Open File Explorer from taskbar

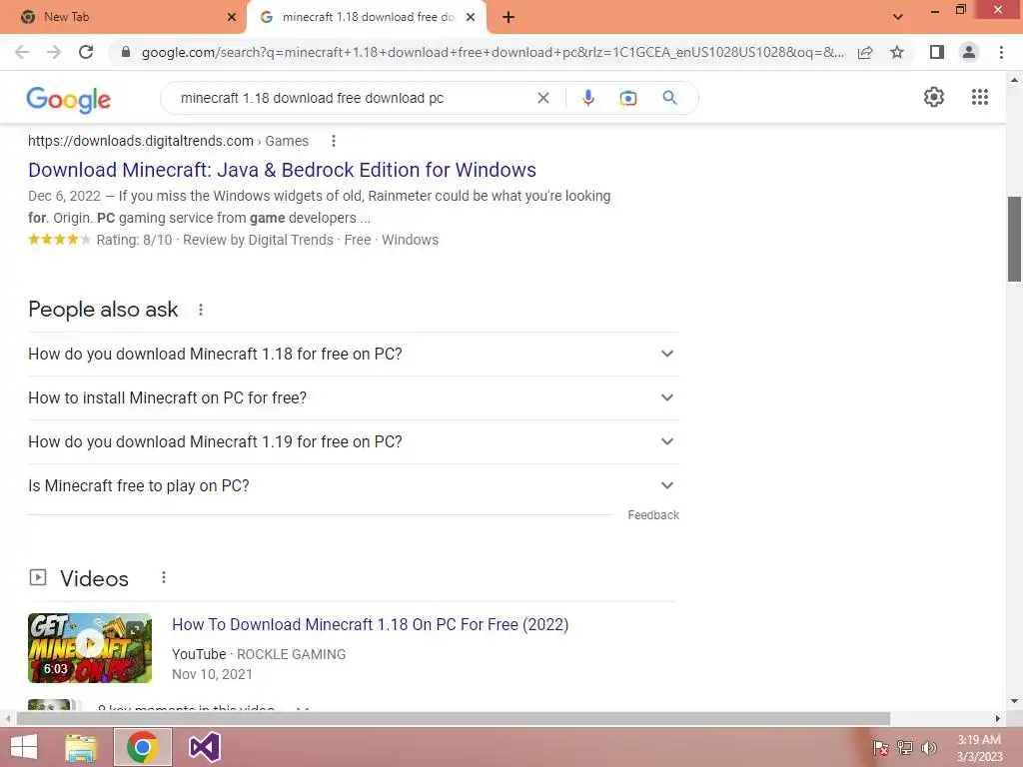coord(81,747)
